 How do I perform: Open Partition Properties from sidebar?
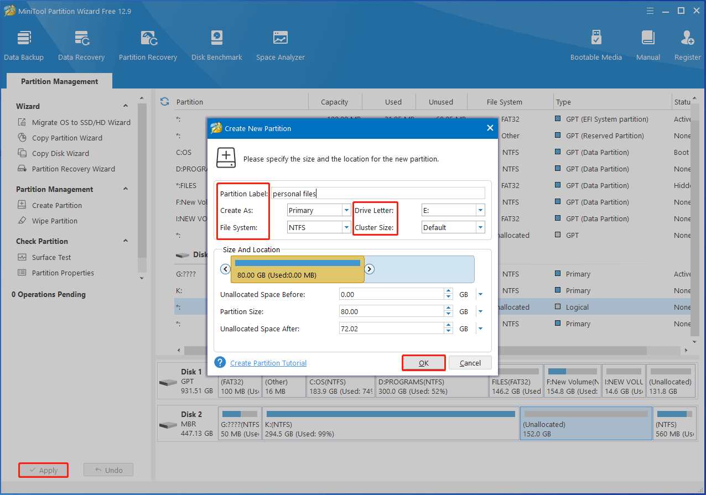[56, 273]
